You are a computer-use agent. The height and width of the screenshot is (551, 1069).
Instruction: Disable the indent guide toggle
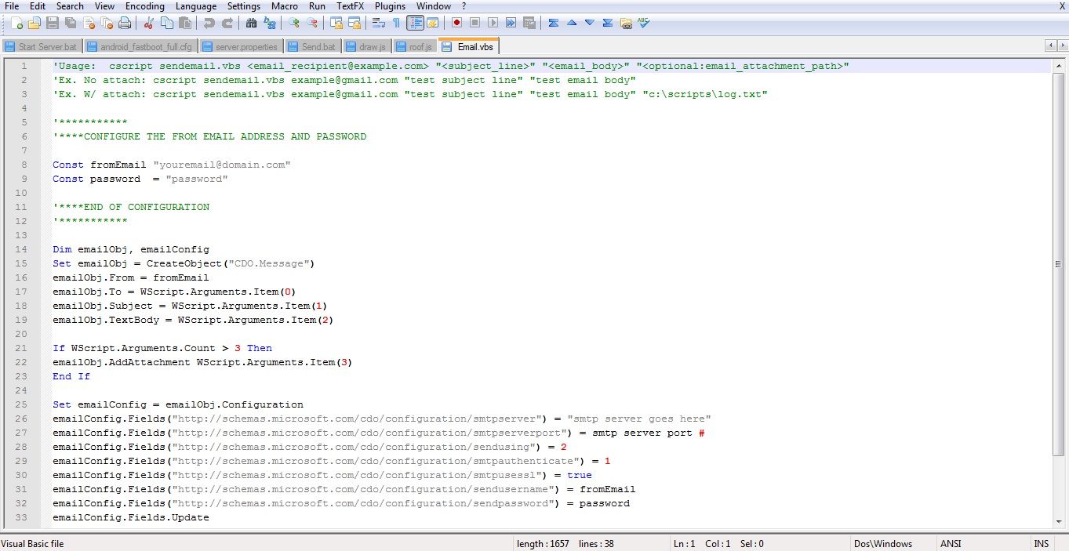415,24
